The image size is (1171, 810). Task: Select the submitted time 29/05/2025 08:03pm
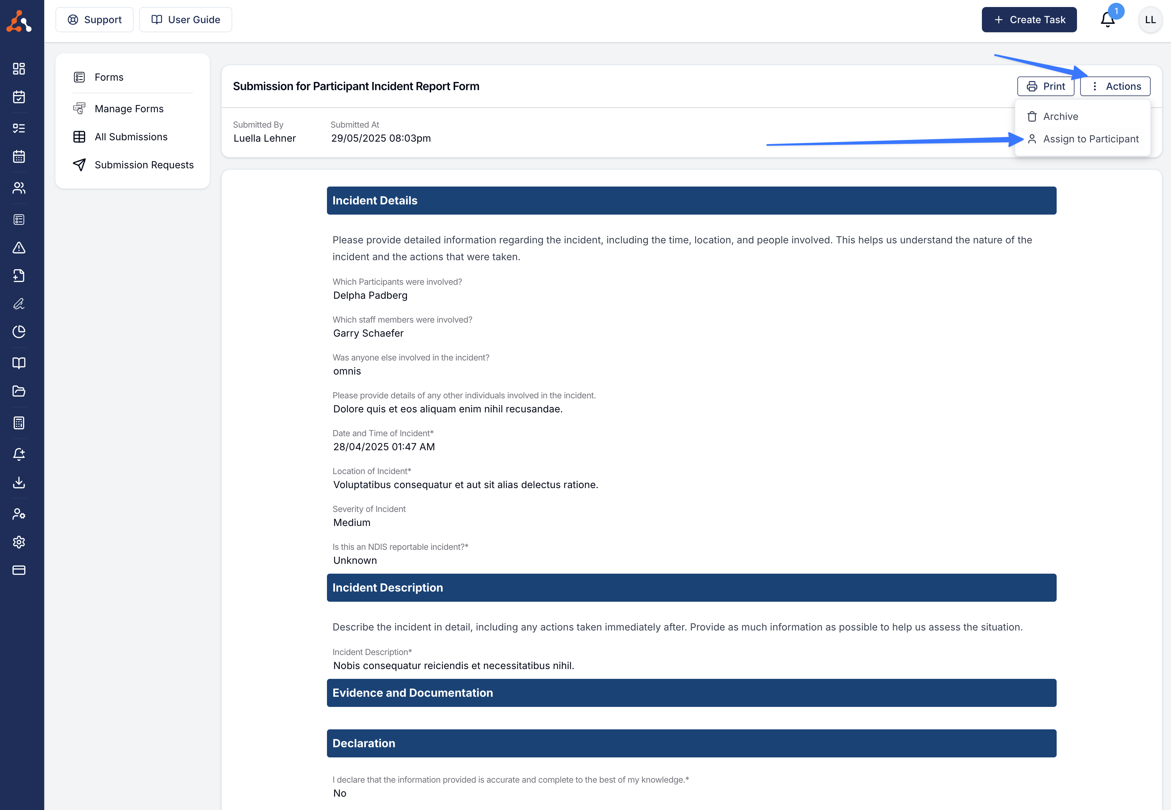tap(381, 138)
